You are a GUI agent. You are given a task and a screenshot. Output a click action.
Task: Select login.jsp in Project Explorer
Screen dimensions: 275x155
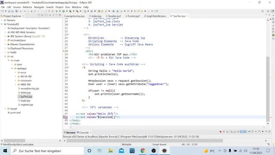(x=25, y=101)
